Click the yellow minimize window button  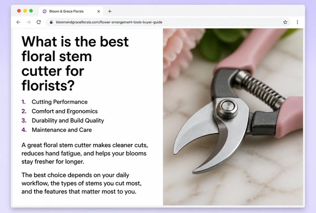click(x=25, y=11)
